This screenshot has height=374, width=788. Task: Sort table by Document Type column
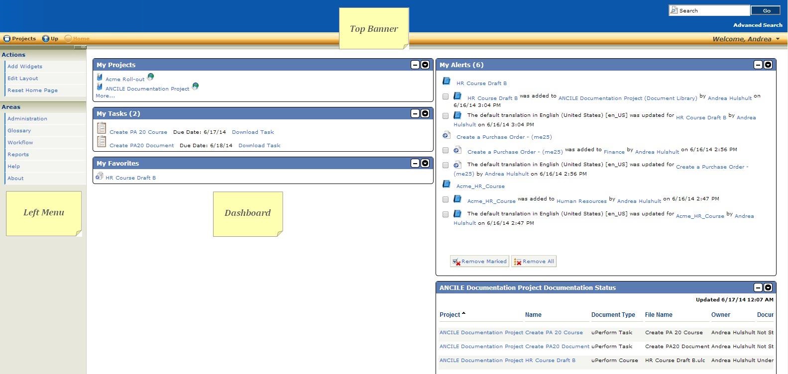pyautogui.click(x=613, y=315)
